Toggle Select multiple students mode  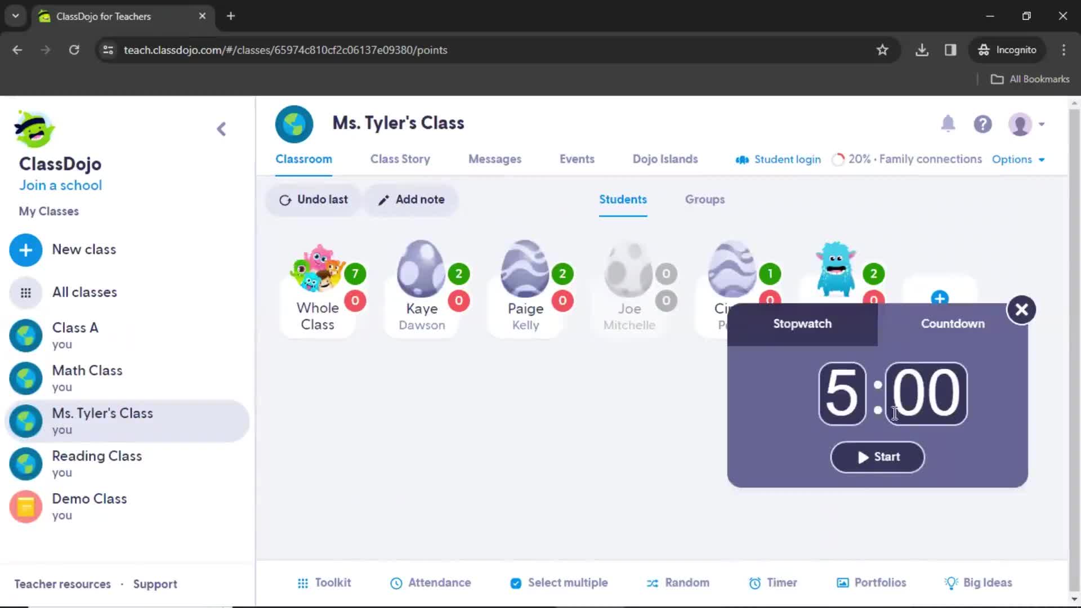[x=560, y=583]
